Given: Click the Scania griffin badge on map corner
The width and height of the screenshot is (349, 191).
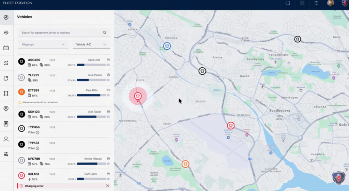Looking at the screenshot, I should click(338, 178).
